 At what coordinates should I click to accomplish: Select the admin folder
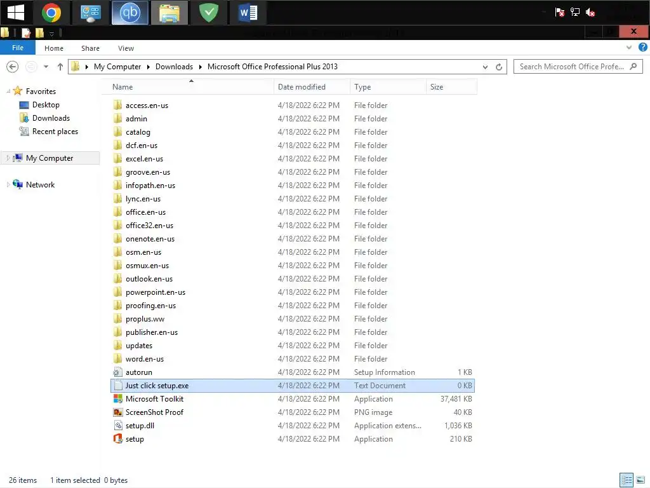(136, 119)
